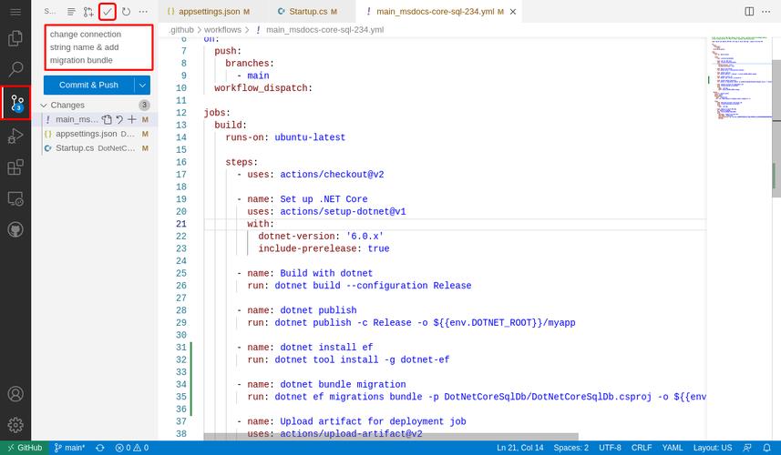The height and width of the screenshot is (455, 781).
Task: Open the Extensions view
Action: pyautogui.click(x=15, y=167)
